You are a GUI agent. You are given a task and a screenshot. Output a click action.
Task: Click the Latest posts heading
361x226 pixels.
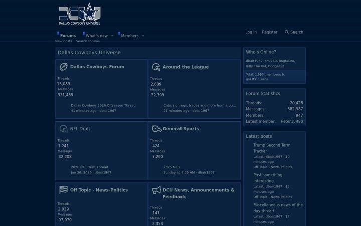click(259, 136)
